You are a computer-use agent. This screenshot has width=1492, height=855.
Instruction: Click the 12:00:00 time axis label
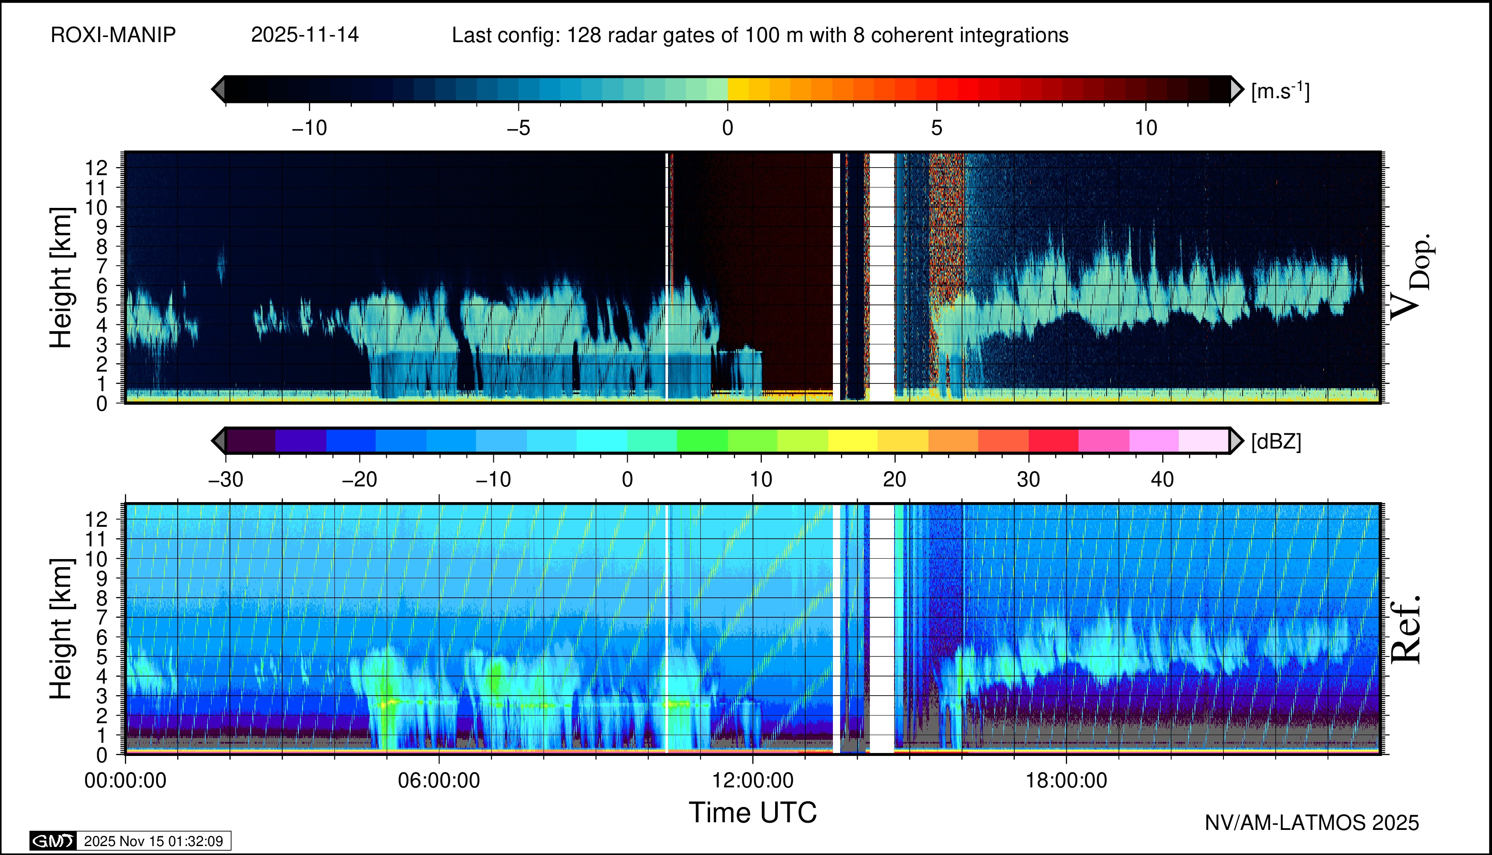[753, 781]
